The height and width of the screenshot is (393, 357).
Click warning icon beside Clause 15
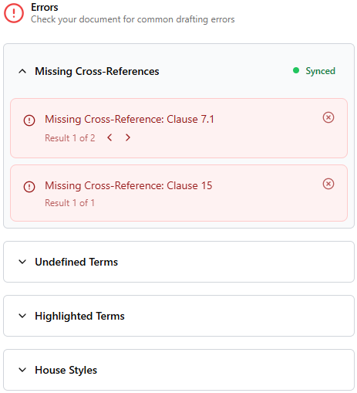29,187
